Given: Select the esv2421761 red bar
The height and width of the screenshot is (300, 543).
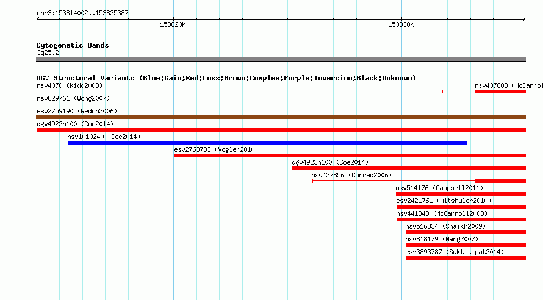Looking at the screenshot, I should click(x=461, y=207).
